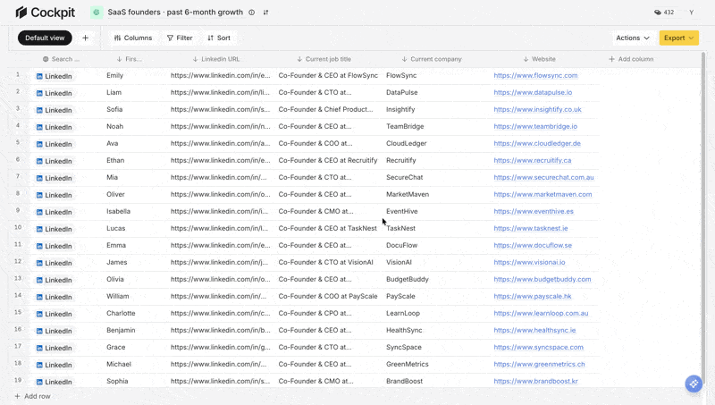This screenshot has height=405, width=715.
Task: Open the recruitify.ca website link
Action: (532, 160)
